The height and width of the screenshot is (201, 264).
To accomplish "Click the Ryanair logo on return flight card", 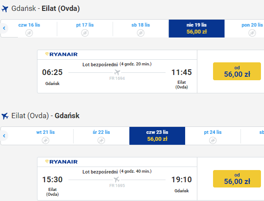I will tap(61, 162).
